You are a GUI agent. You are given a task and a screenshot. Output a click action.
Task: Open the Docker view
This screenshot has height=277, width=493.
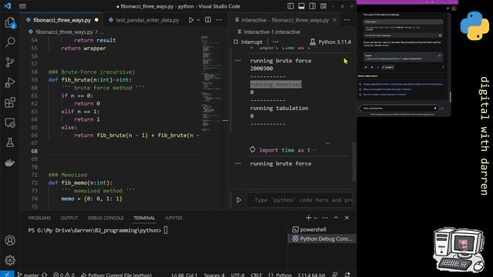(10, 162)
